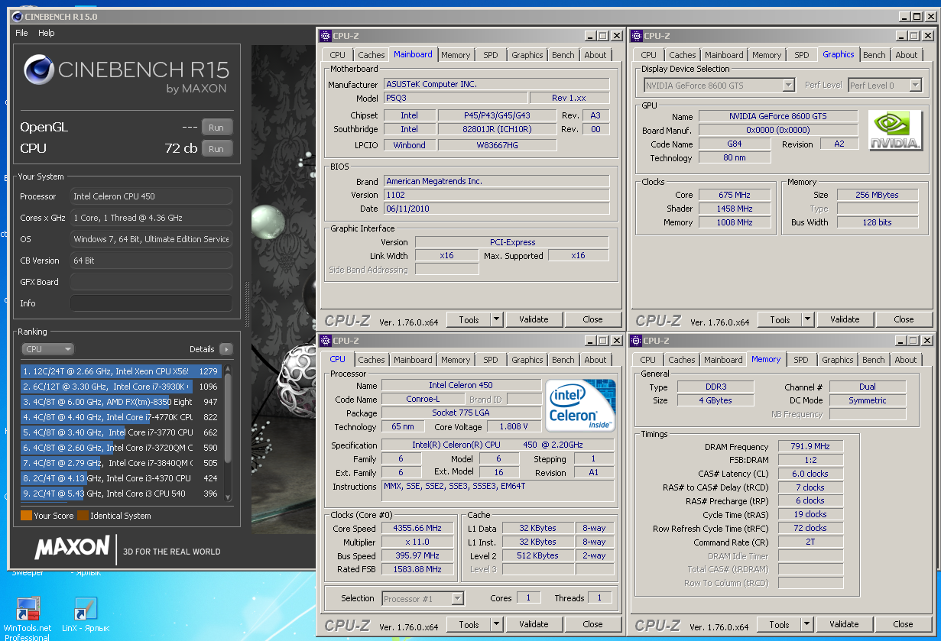The width and height of the screenshot is (941, 641).
Task: Click the Core Speed value 4355.66 MHz
Action: coord(418,528)
